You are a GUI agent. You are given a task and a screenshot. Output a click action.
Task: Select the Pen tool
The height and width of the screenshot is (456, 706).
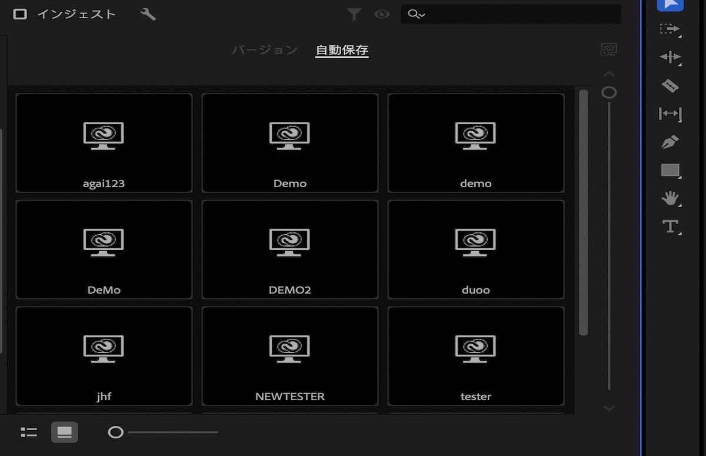pos(671,142)
